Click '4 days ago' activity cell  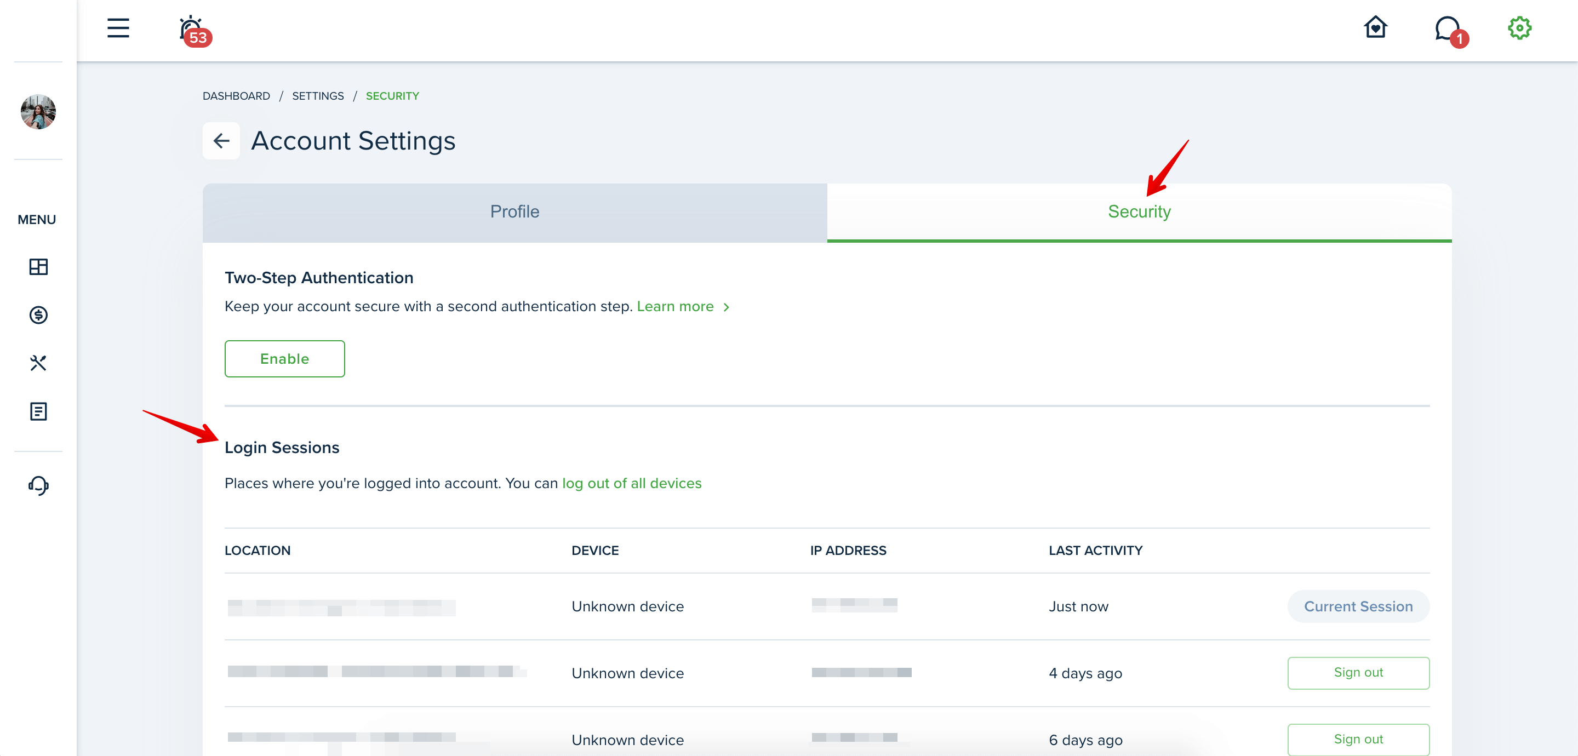(x=1085, y=673)
